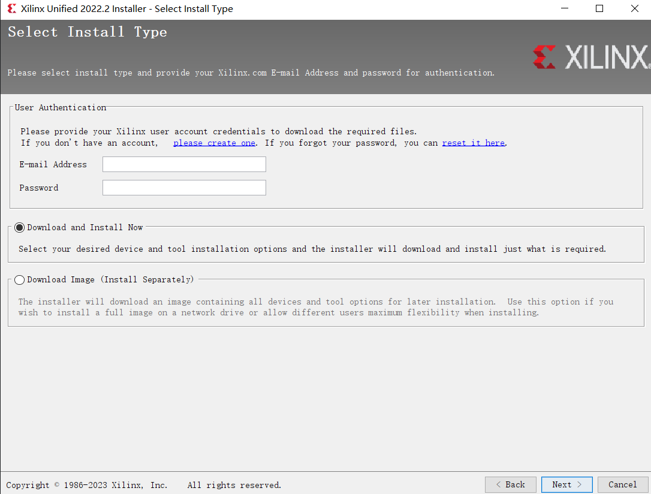
Task: Click the "E-mail Address" label
Action: (x=53, y=164)
